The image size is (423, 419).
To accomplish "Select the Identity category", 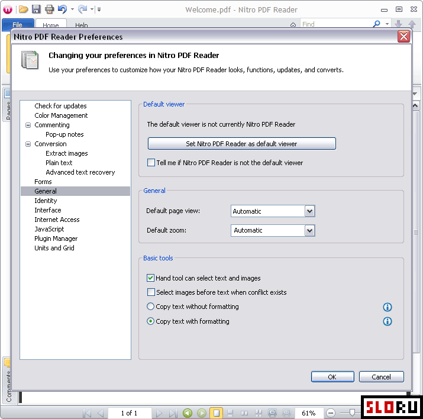I will pyautogui.click(x=46, y=201).
